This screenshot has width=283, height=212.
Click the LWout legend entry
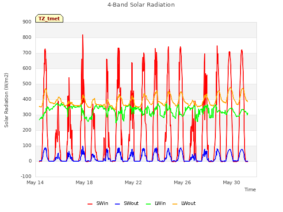(184, 203)
